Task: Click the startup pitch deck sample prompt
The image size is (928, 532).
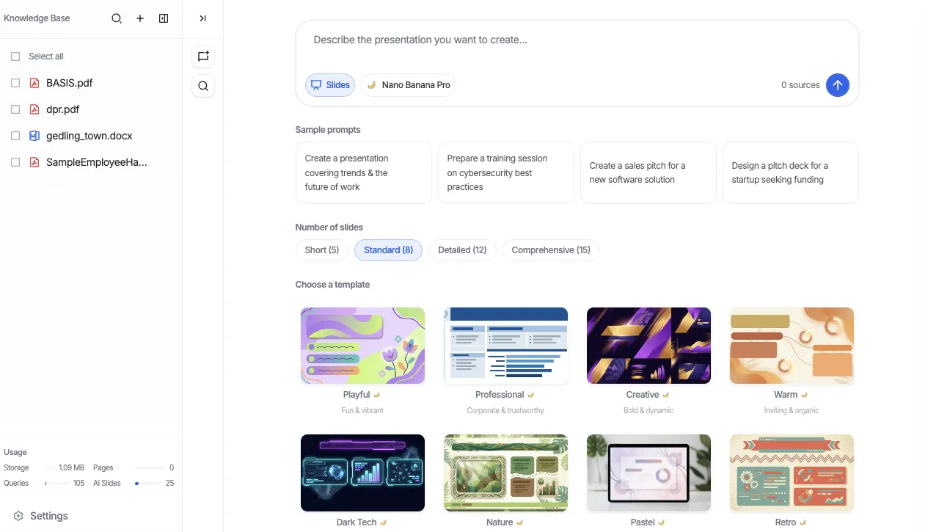Action: [x=790, y=172]
